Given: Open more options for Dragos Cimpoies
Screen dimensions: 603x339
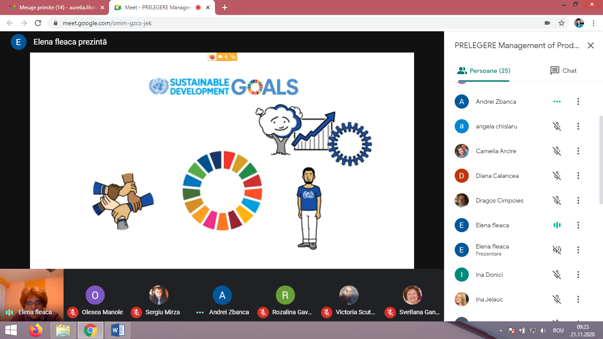Looking at the screenshot, I should pos(578,200).
